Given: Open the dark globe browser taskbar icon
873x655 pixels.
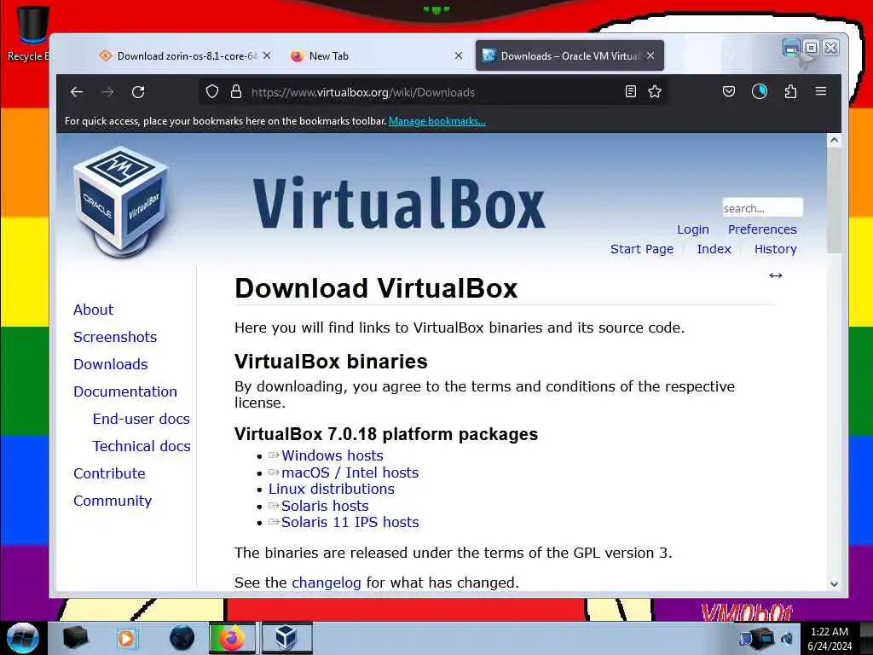Looking at the screenshot, I should click(x=182, y=638).
